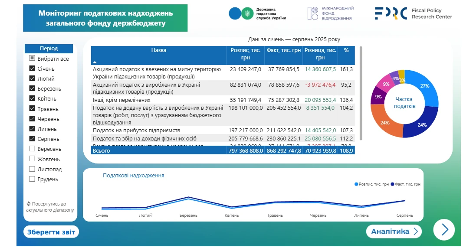Screen dimensions: 476x248
Task: Click the Податкові надходження chart title
Action: [x=133, y=176]
